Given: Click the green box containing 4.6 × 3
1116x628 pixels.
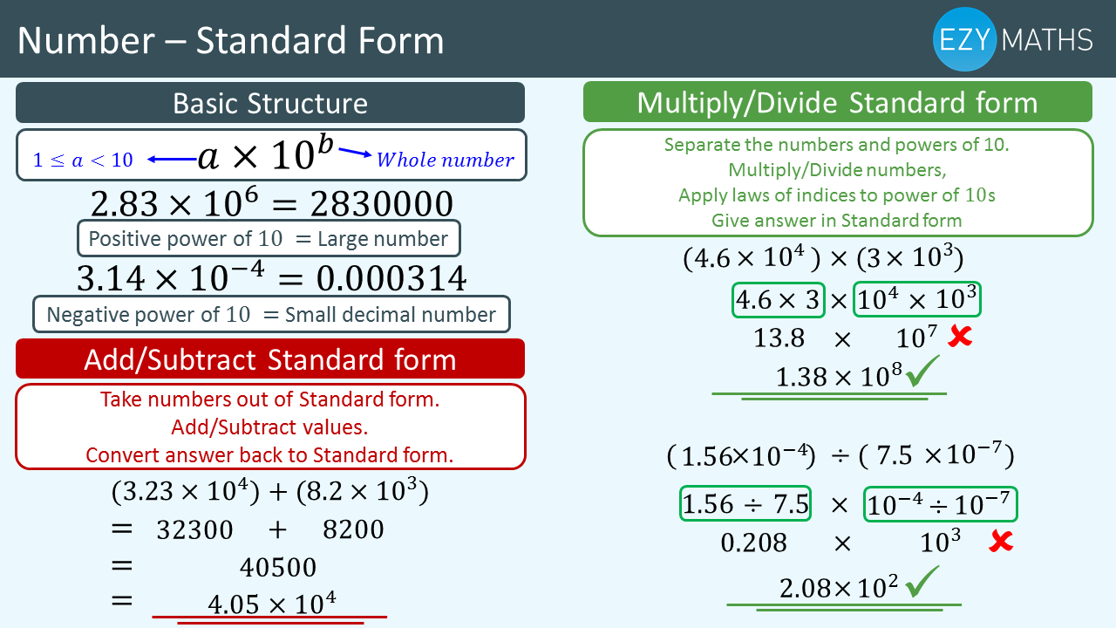Looking at the screenshot, I should [x=779, y=300].
